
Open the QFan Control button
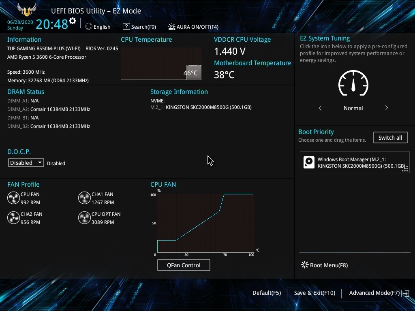click(x=184, y=265)
